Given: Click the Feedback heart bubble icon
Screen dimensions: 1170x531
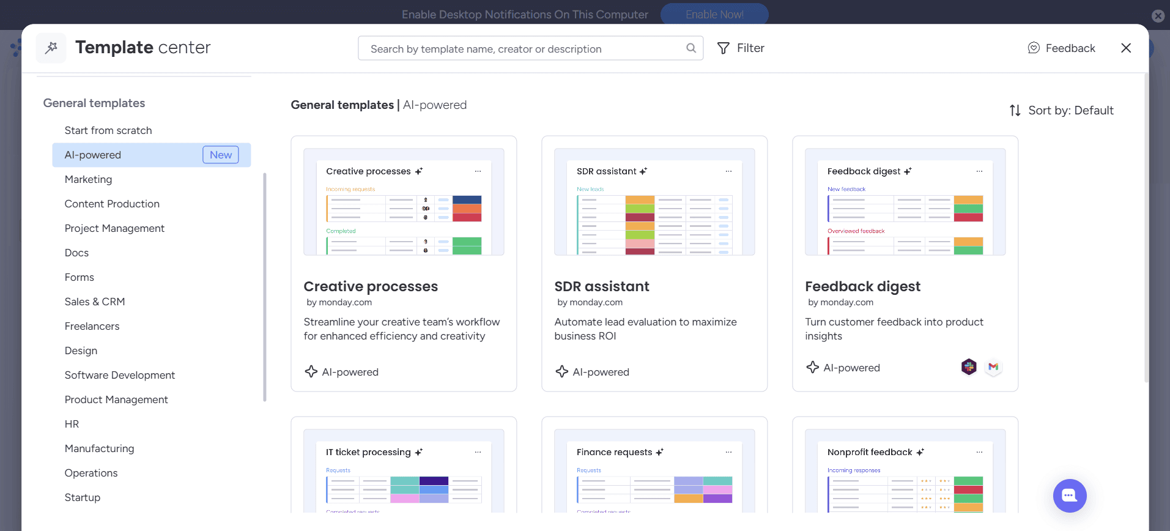Looking at the screenshot, I should click(1034, 48).
